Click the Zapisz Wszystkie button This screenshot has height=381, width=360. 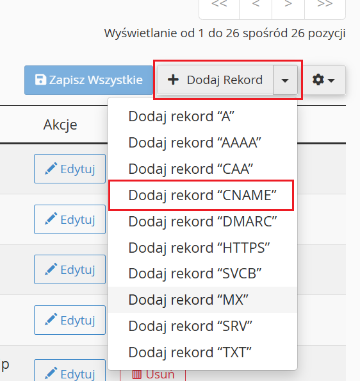coord(88,80)
